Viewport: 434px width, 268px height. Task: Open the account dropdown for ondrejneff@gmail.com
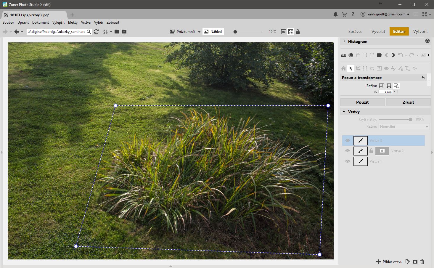click(x=408, y=14)
